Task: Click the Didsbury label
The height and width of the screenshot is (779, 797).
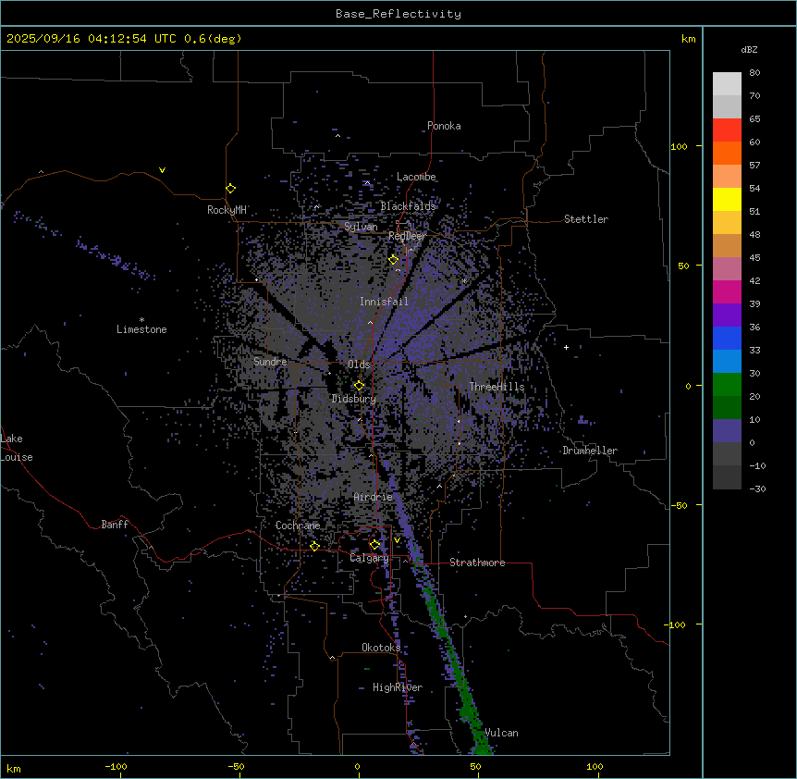Action: tap(354, 399)
